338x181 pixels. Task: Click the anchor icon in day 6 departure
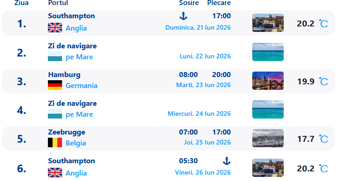pos(227,161)
